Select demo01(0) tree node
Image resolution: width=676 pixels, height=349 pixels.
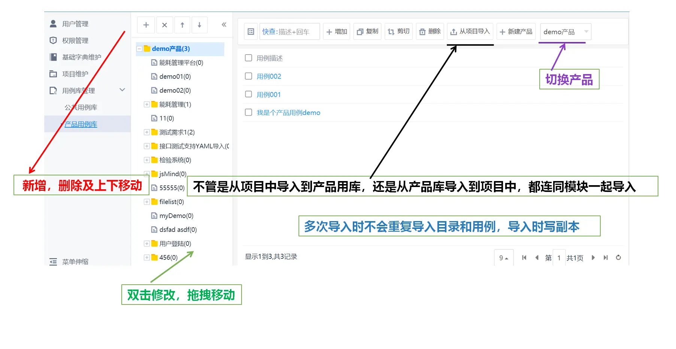tap(175, 76)
